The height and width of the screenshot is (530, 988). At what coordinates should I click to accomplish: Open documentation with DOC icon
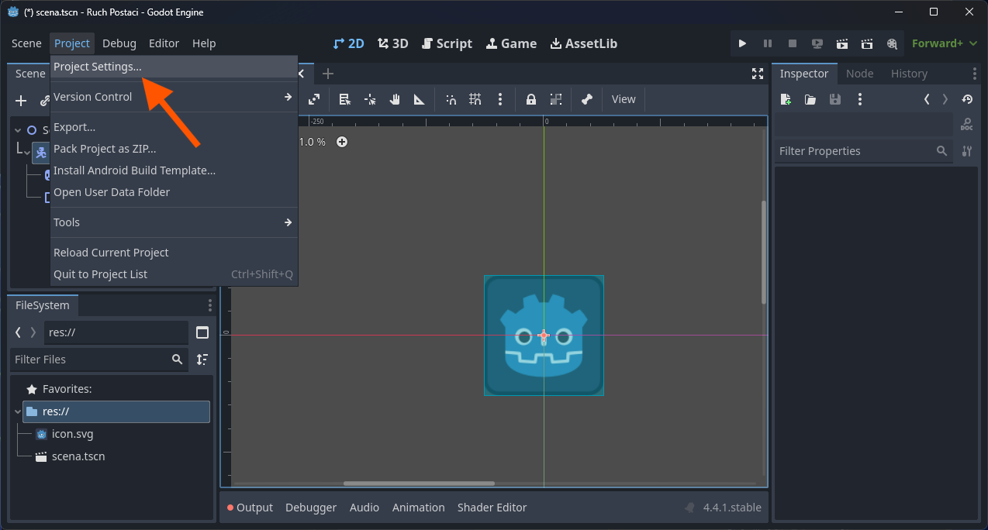[x=967, y=124]
